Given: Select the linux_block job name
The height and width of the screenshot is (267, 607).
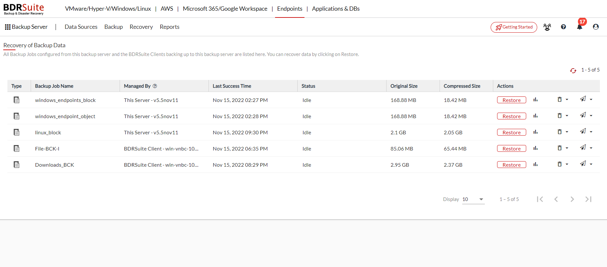Looking at the screenshot, I should pos(48,132).
